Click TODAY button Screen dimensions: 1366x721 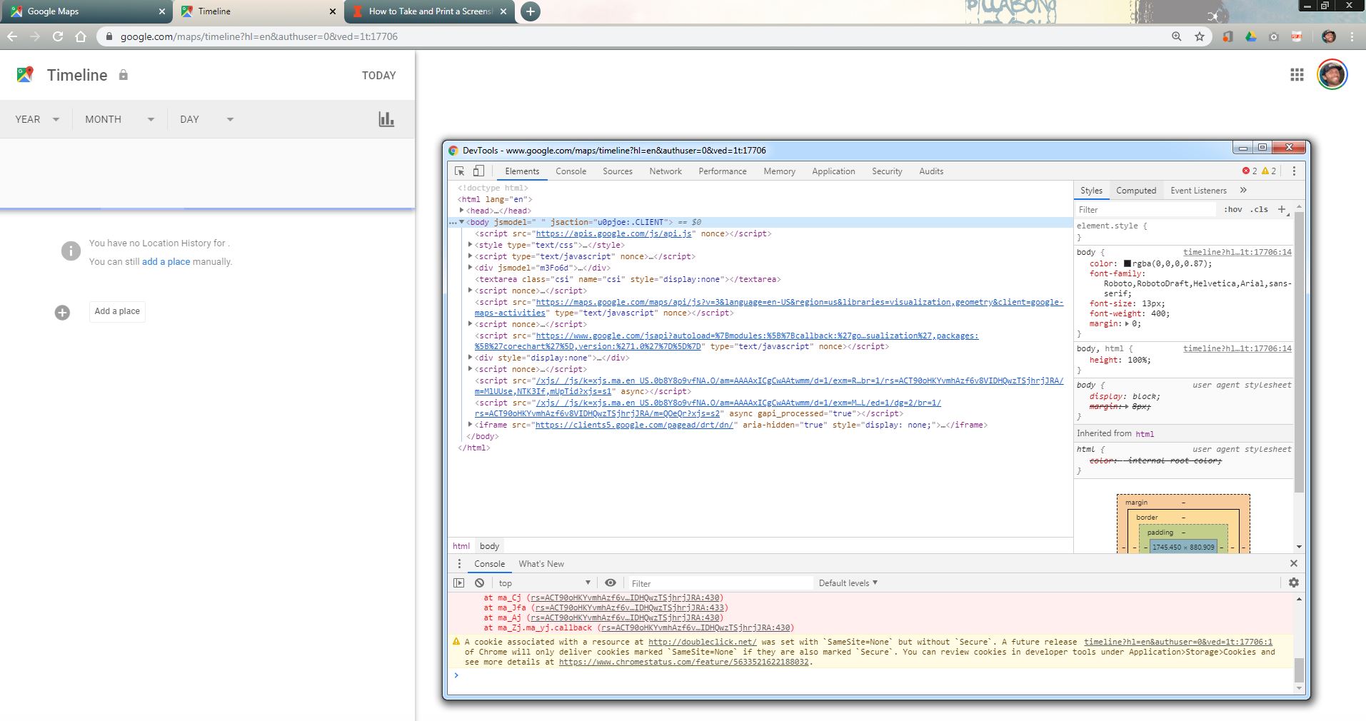pos(378,76)
